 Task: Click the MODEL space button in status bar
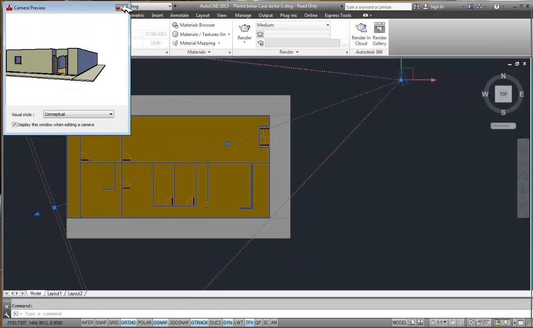(x=400, y=323)
